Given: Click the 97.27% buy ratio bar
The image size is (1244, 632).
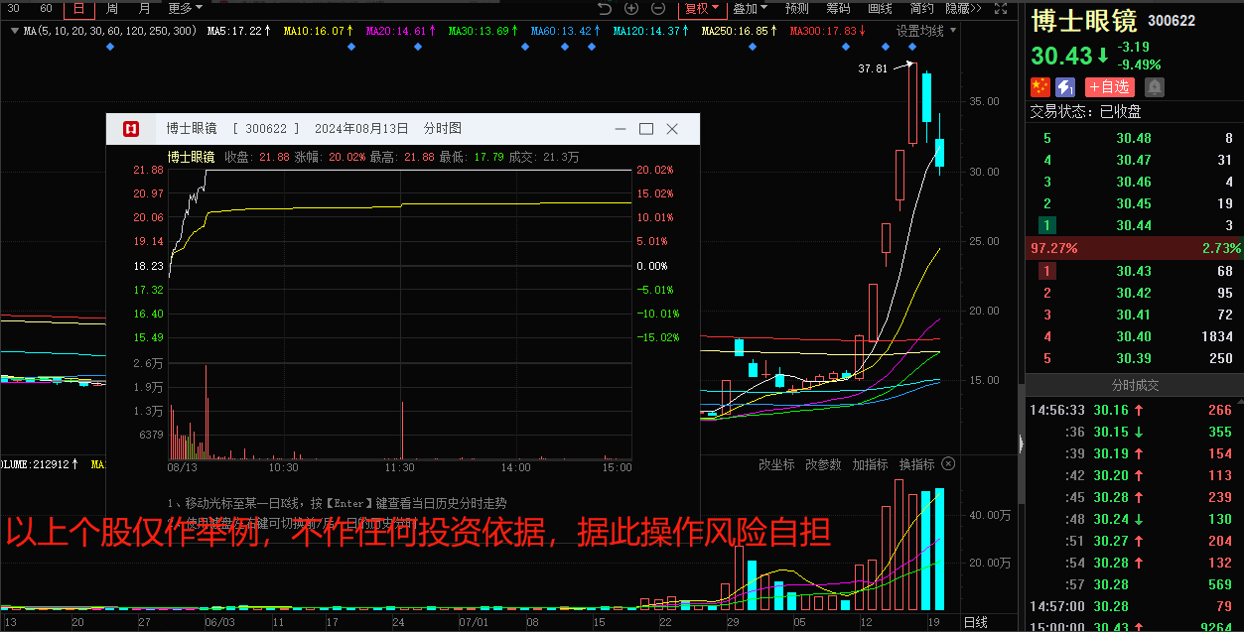Looking at the screenshot, I should pyautogui.click(x=1053, y=248).
